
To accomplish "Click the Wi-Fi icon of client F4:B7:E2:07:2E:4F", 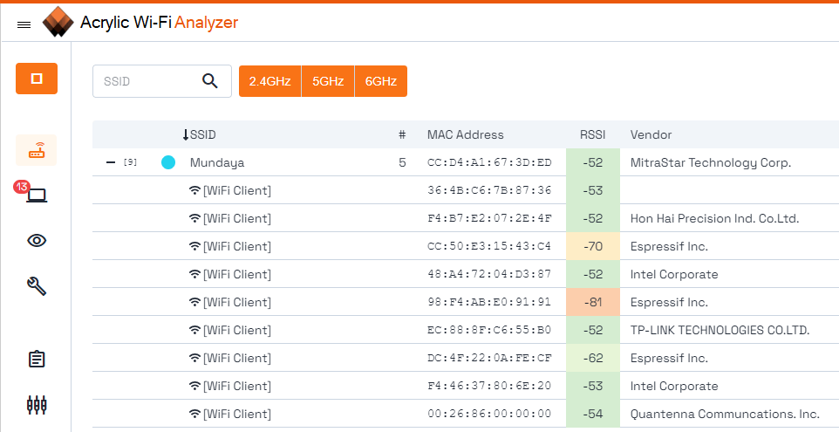I will (x=194, y=218).
